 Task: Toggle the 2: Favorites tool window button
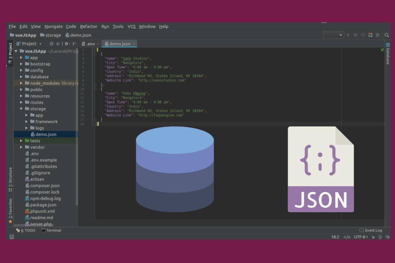point(10,211)
